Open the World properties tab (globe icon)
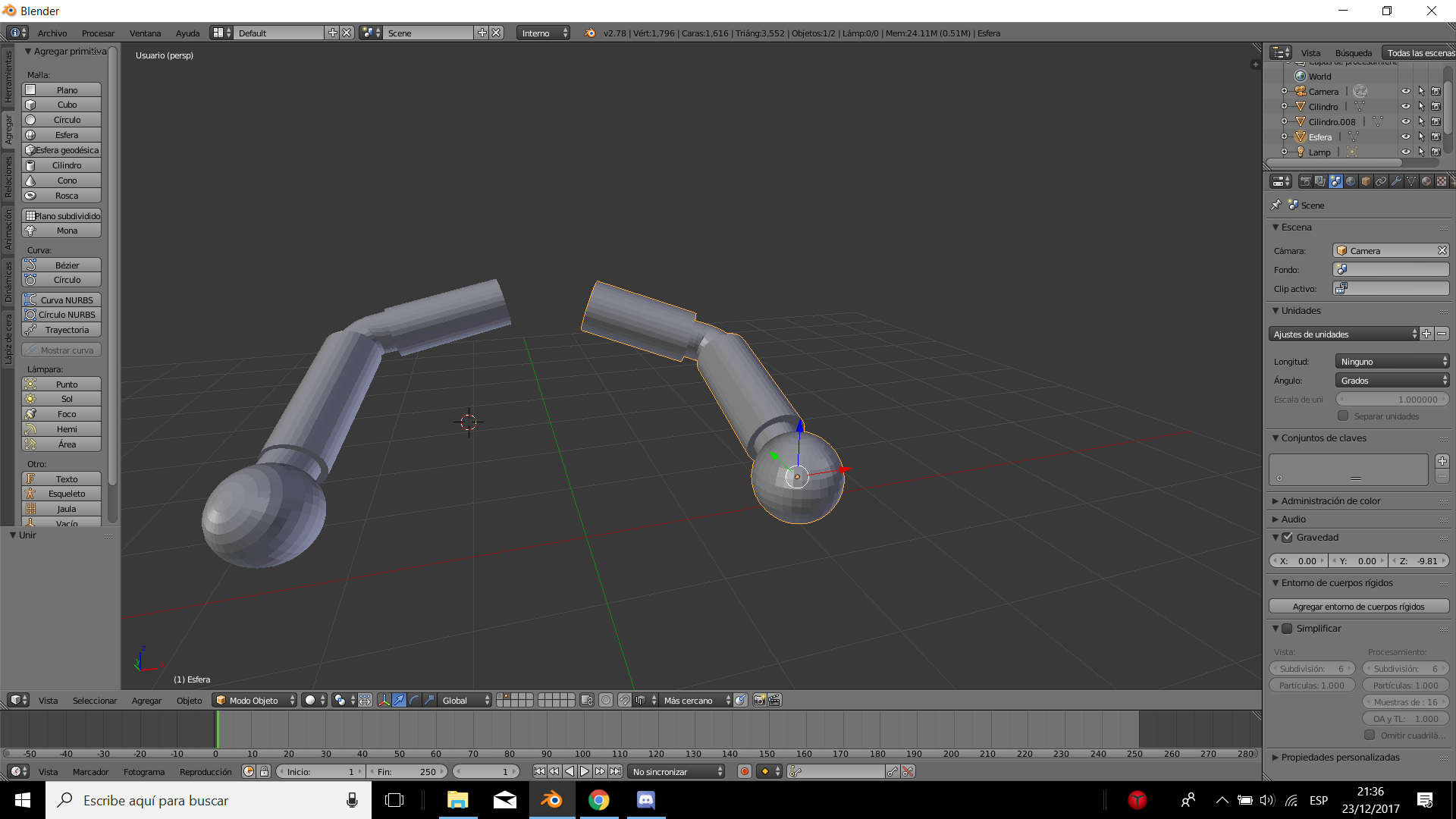The height and width of the screenshot is (819, 1456). (x=1351, y=181)
